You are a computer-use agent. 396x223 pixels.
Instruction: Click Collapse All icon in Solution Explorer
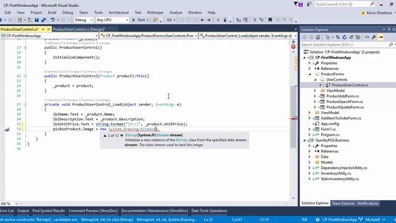(x=351, y=37)
